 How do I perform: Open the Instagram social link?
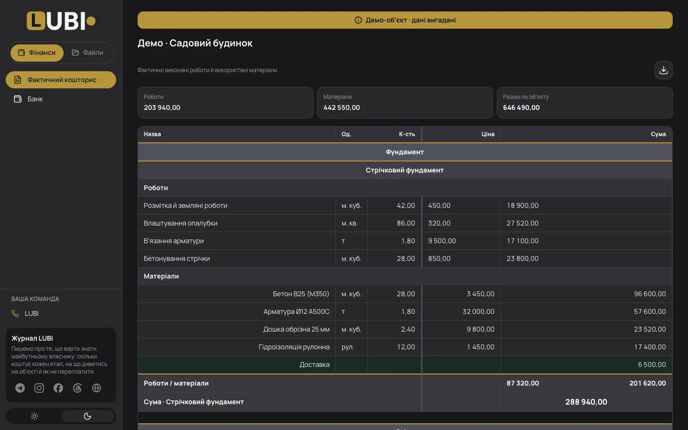coord(39,388)
